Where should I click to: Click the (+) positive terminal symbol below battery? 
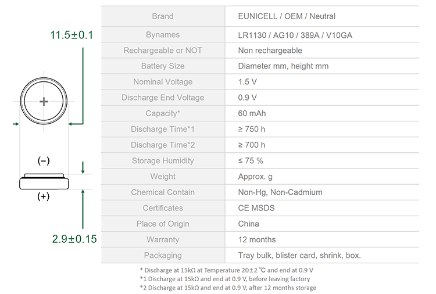44,196
